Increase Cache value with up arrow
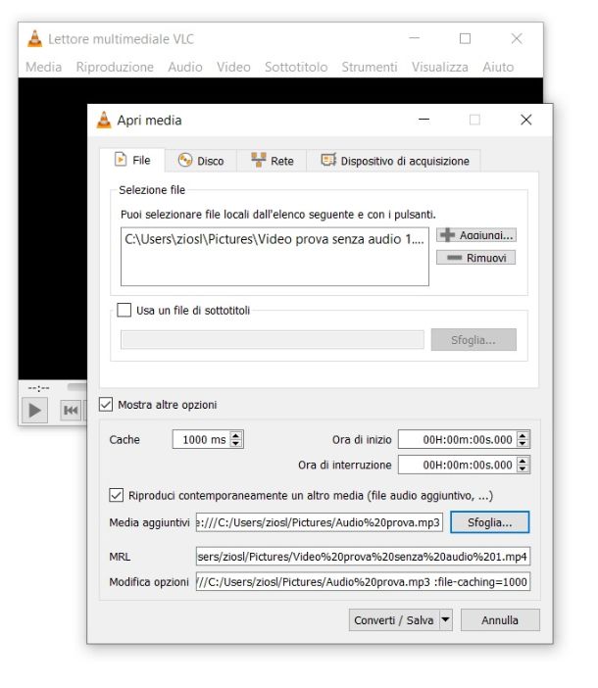 click(236, 436)
